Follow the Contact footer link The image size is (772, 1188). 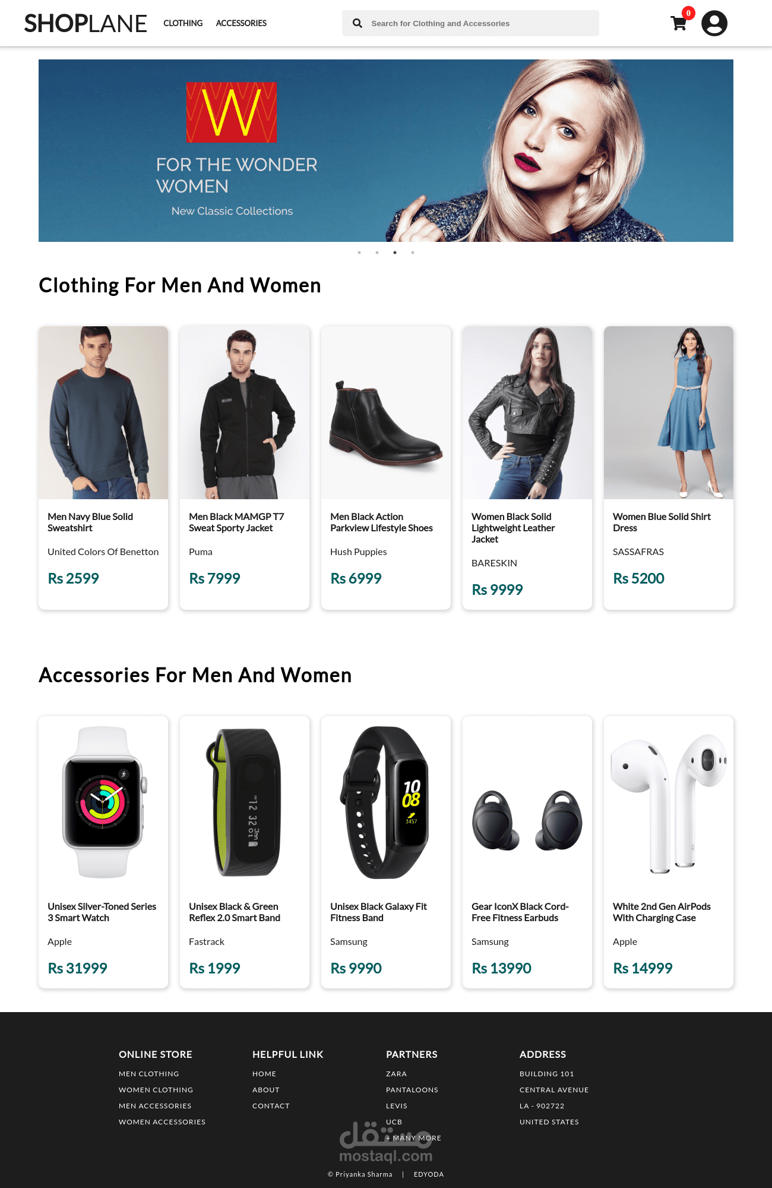click(271, 1106)
